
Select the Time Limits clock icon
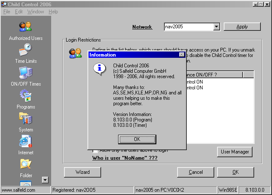(x=25, y=50)
